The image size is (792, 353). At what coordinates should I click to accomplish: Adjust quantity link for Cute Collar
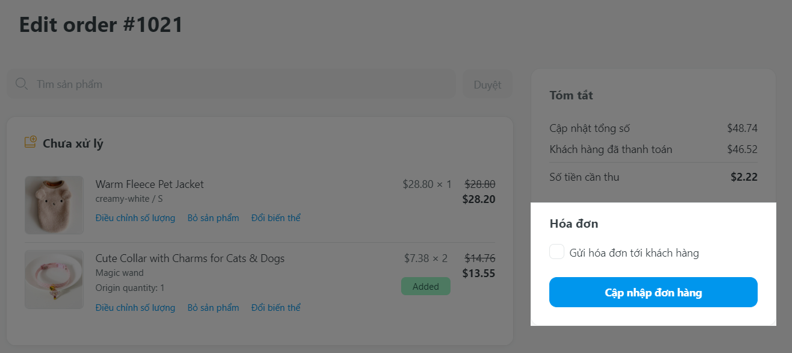[135, 308]
